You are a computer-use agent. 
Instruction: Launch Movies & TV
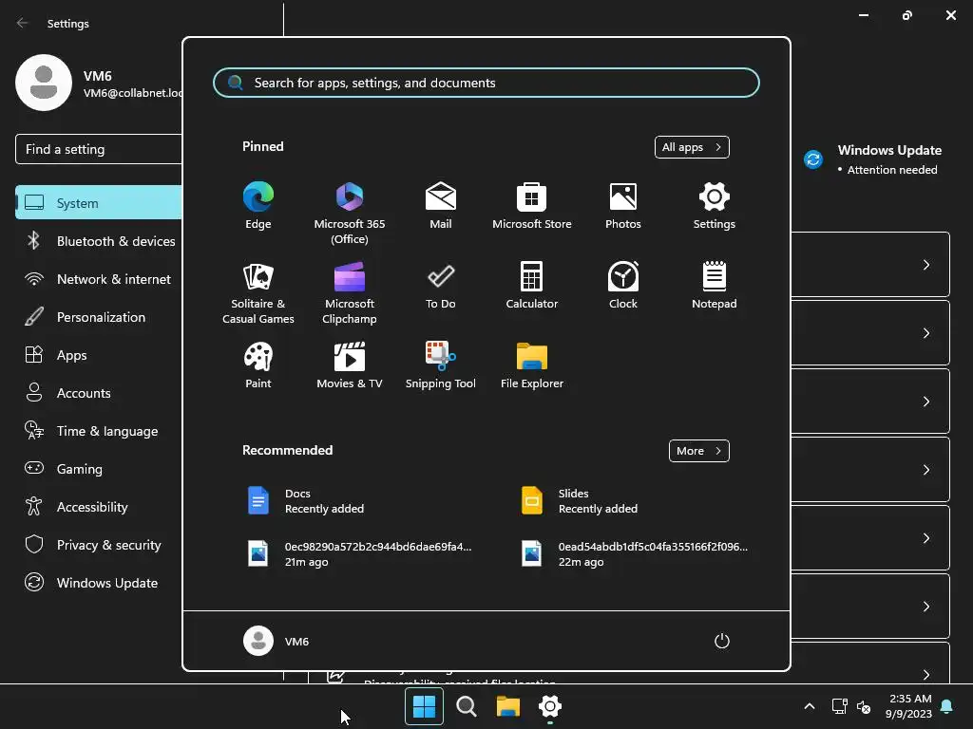click(x=350, y=365)
